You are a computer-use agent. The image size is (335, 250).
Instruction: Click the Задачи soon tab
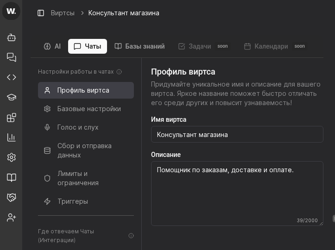[x=203, y=46]
